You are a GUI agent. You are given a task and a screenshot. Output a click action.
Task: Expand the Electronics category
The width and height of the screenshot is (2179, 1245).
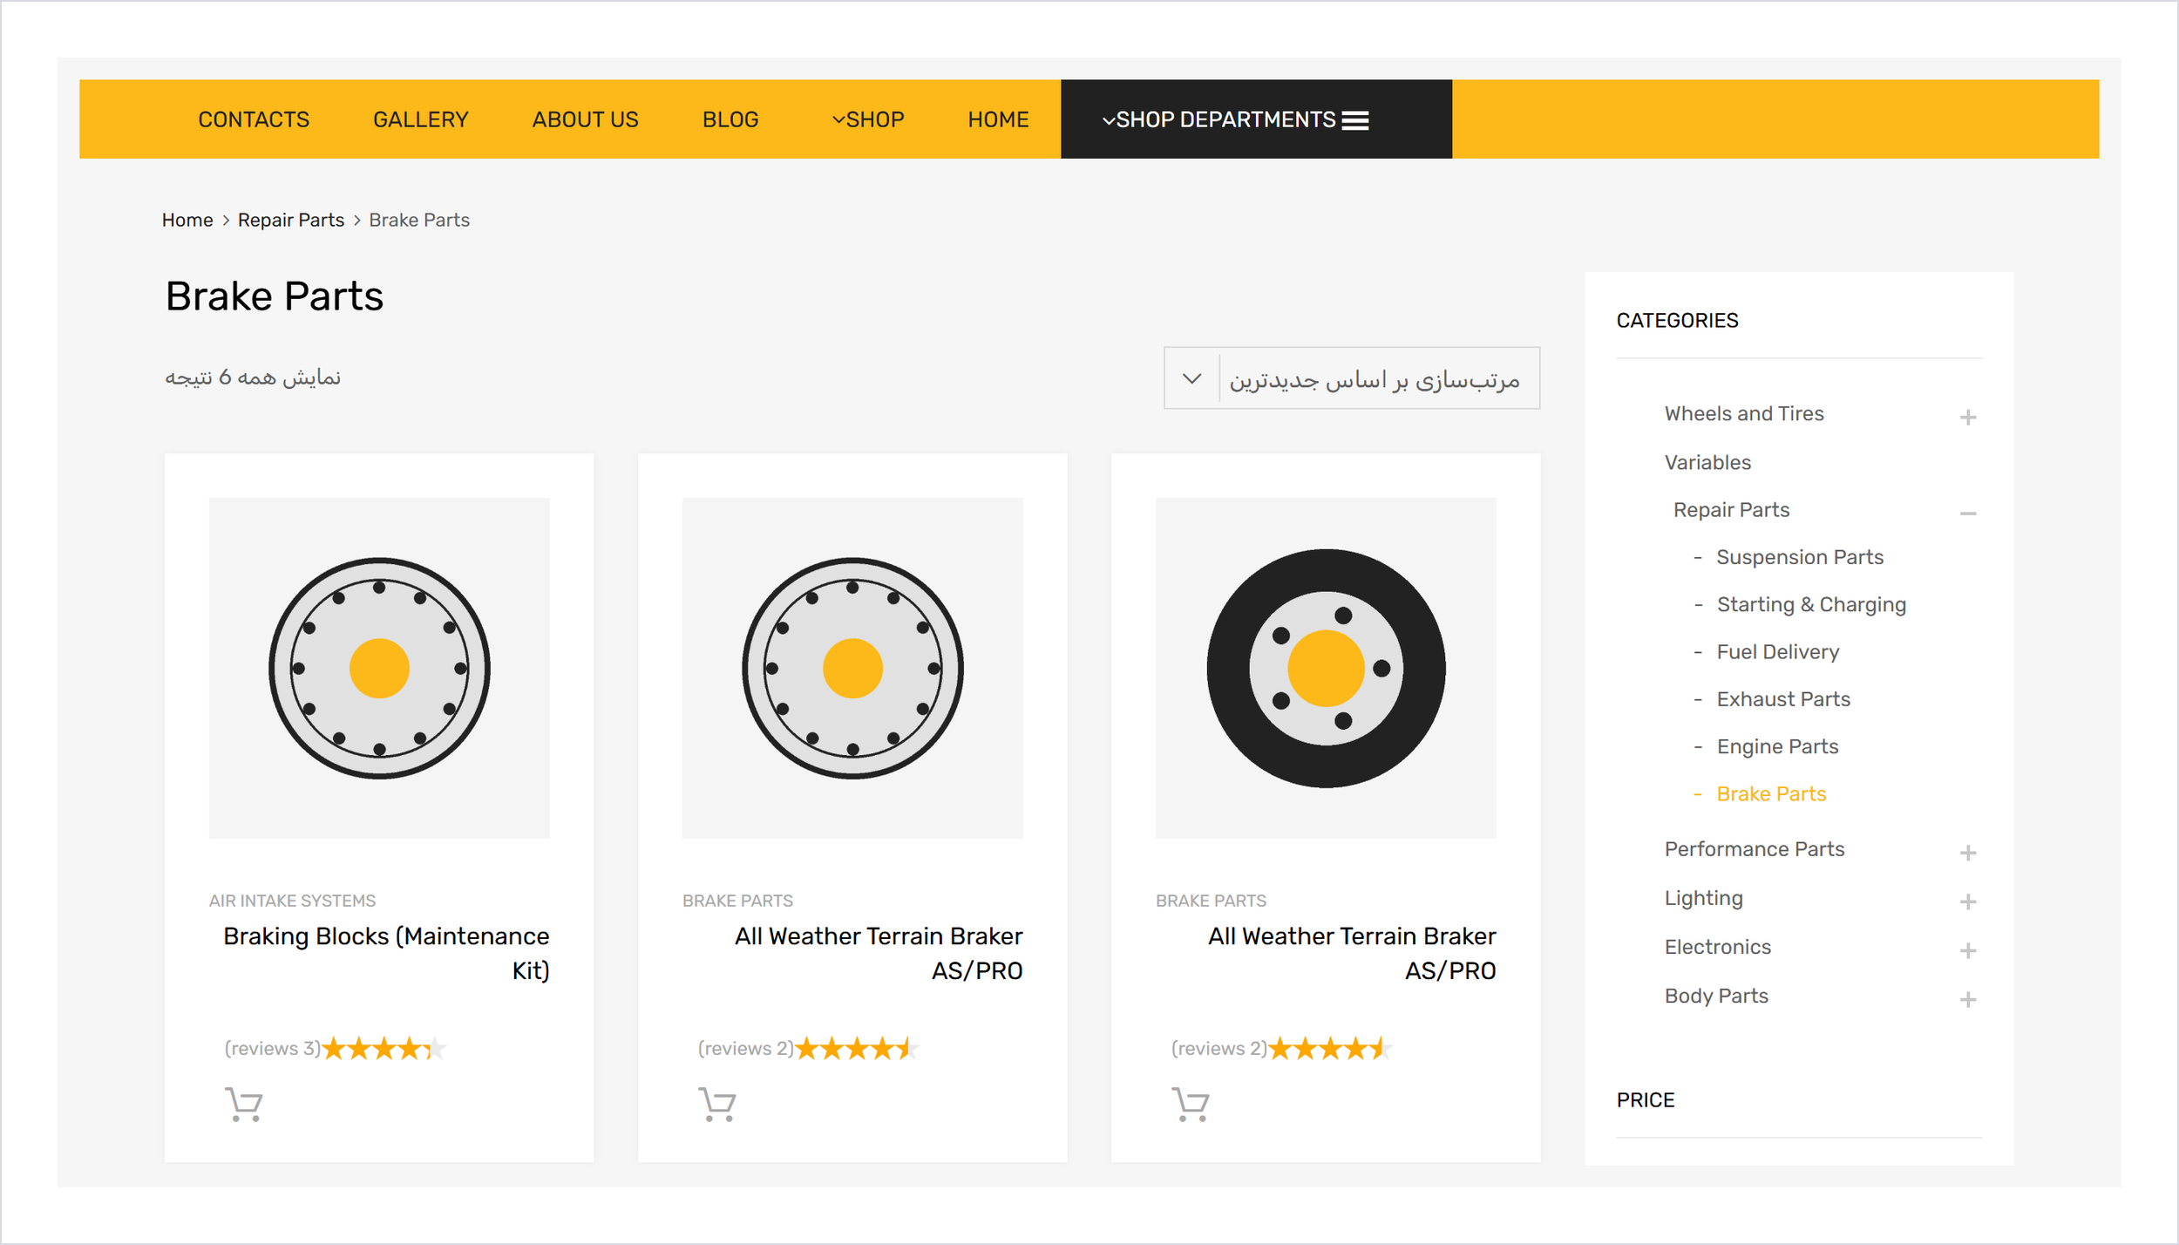(1967, 950)
